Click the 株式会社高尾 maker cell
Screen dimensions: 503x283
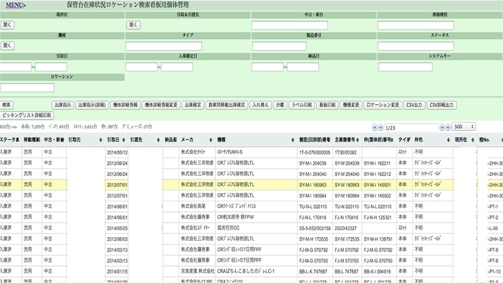click(197, 206)
